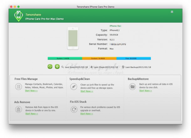191x138 pixels.
Task: Start Now link under Free Files Manage
Action: point(31,91)
